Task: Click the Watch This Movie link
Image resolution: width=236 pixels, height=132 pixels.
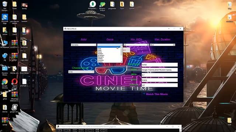Action: pyautogui.click(x=157, y=94)
